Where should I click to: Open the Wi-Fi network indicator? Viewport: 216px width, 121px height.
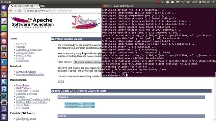pos(183,2)
